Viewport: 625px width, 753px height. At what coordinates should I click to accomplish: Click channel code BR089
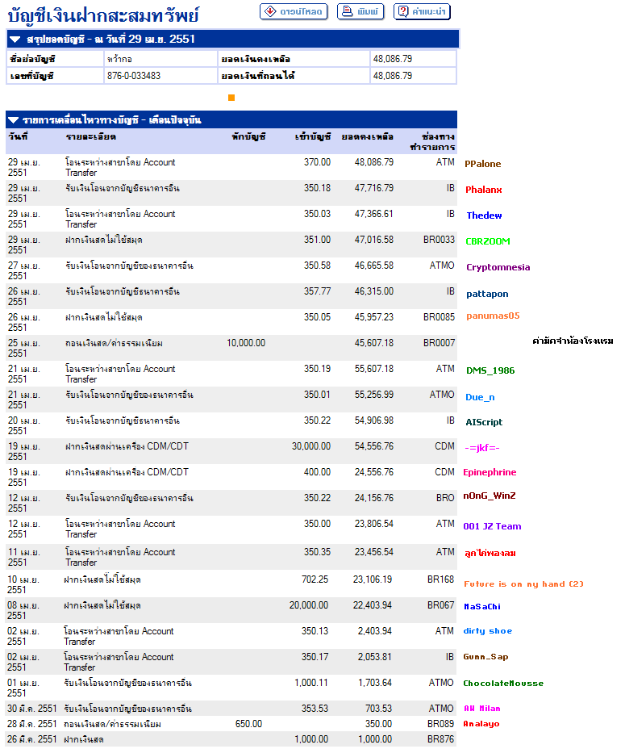[440, 724]
